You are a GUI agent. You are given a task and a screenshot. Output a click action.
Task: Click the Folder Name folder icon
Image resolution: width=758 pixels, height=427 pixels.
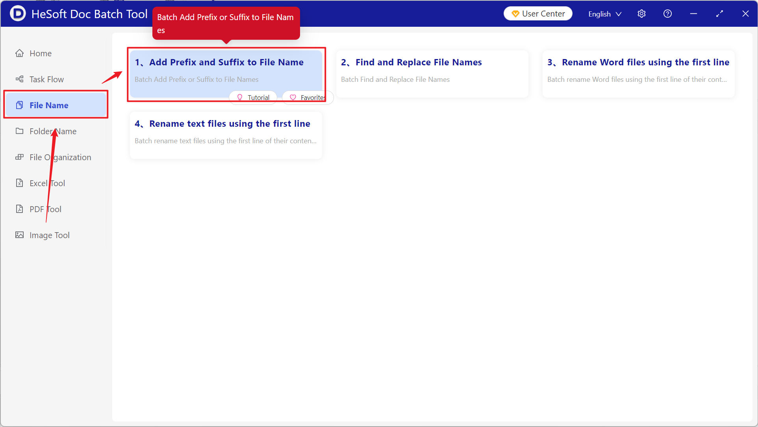pos(19,131)
